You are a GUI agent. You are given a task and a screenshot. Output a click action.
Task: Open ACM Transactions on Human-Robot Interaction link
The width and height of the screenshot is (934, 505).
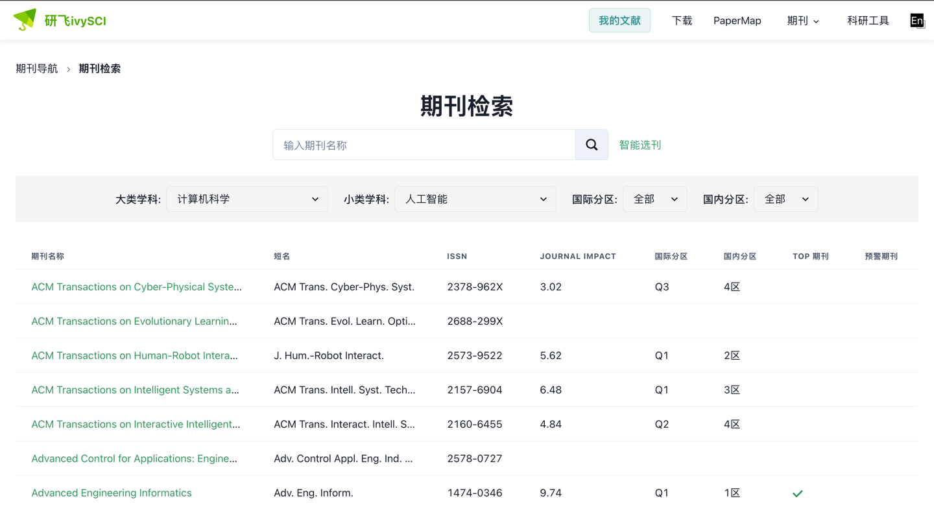(134, 355)
